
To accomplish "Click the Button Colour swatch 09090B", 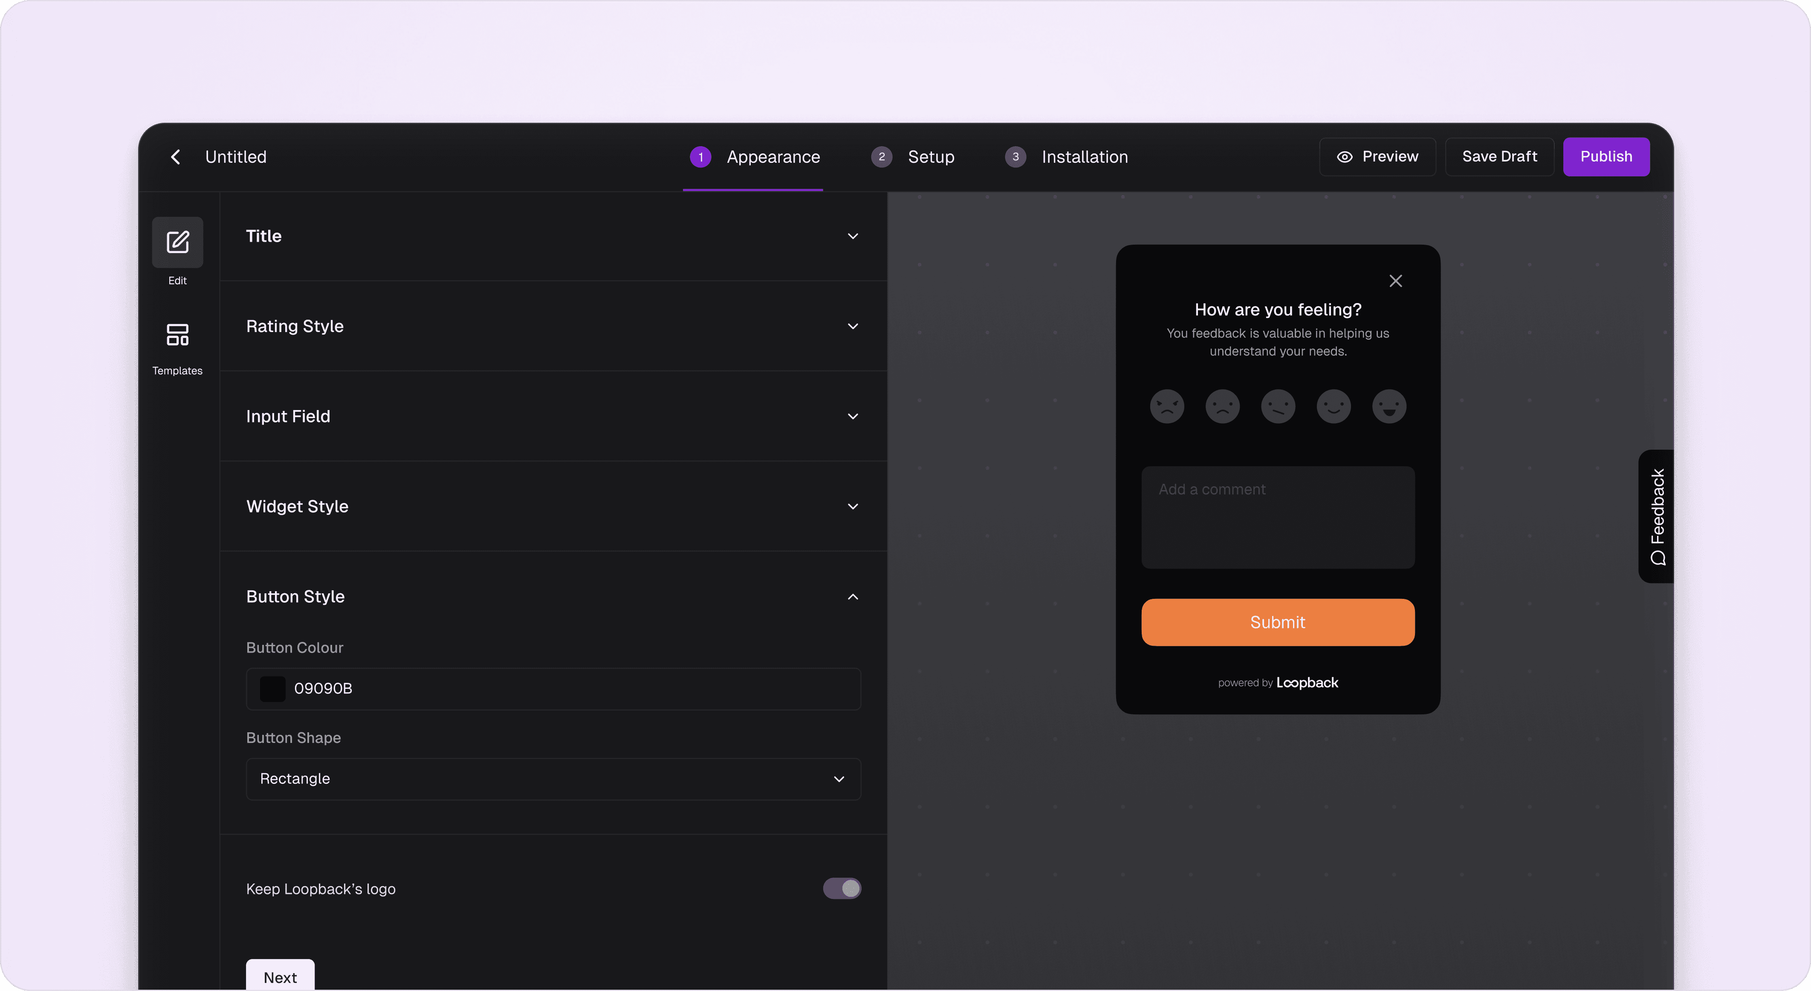I will tap(273, 689).
